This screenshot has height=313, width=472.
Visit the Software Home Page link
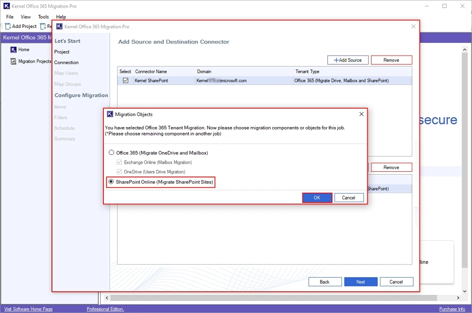coord(28,308)
